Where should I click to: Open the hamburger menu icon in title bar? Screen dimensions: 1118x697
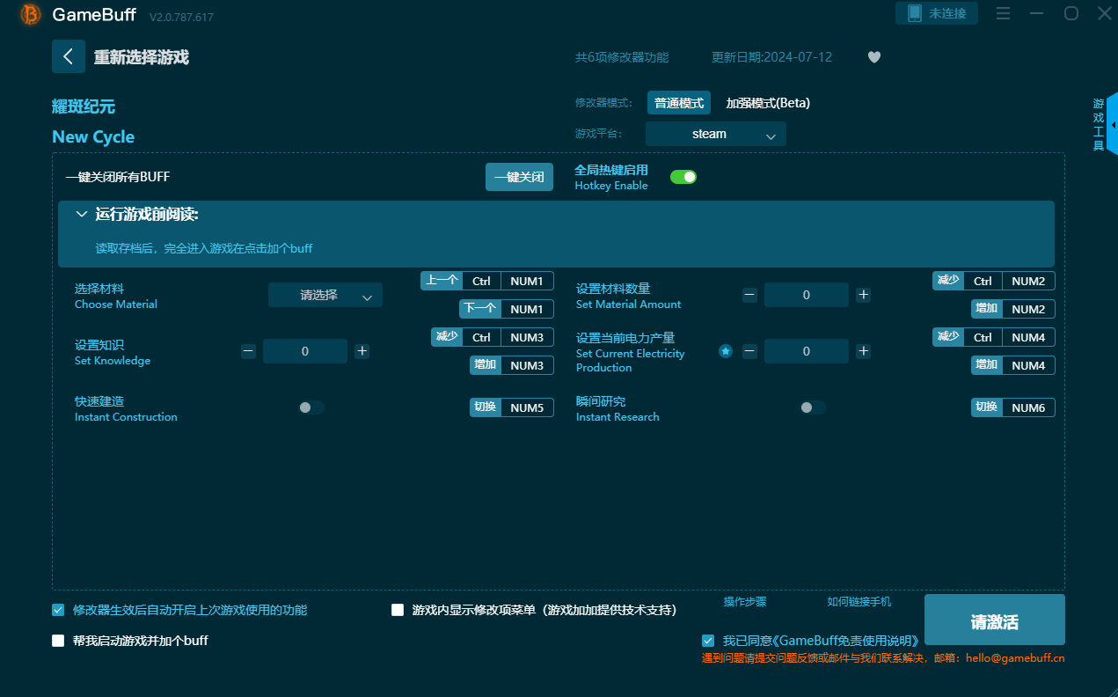click(x=1003, y=13)
